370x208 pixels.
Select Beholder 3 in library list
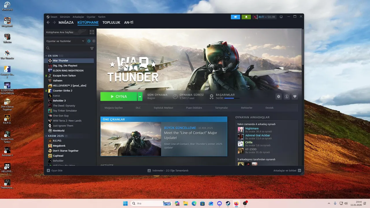(x=69, y=101)
